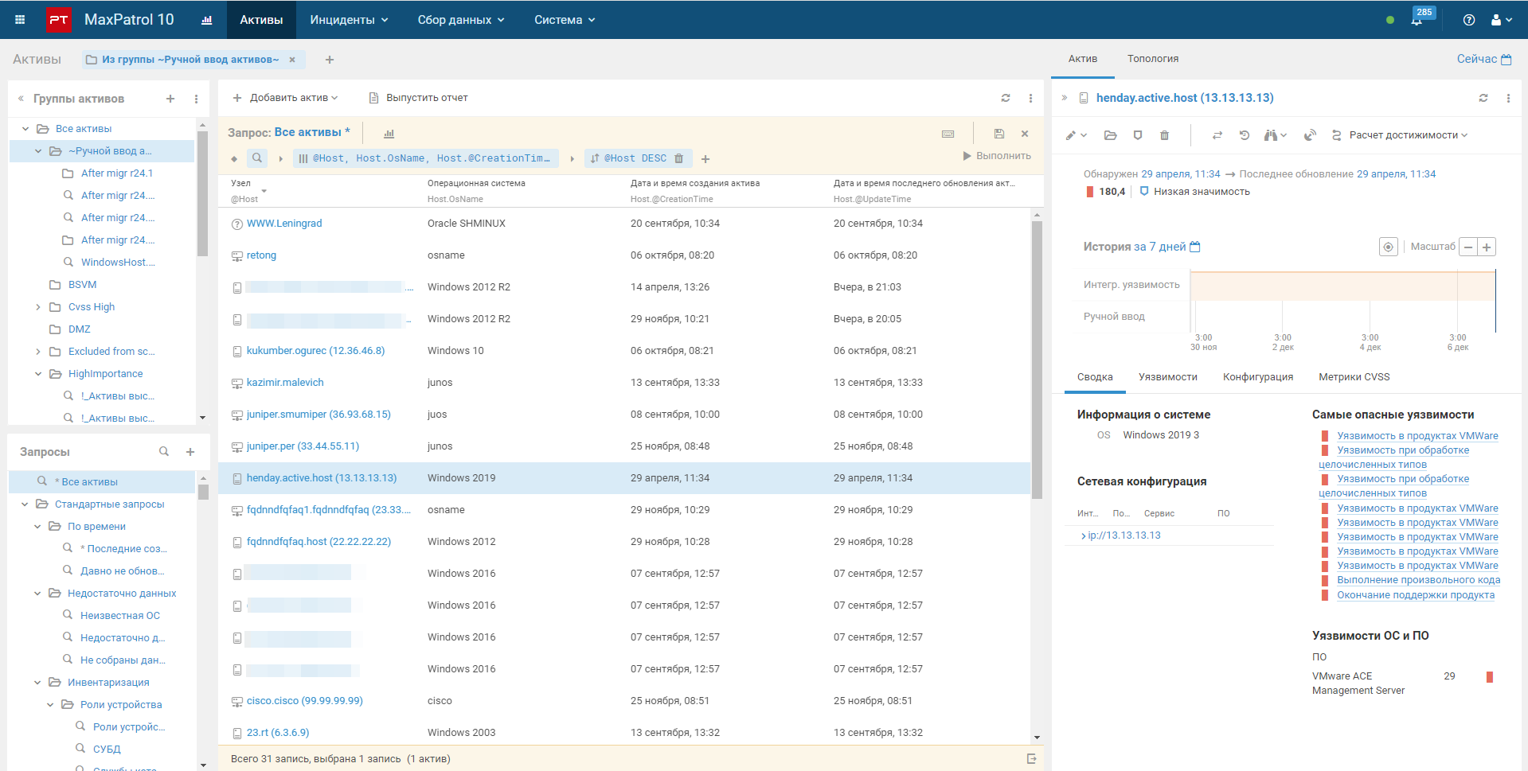Open the notifications bell showing 285

[x=1417, y=21]
